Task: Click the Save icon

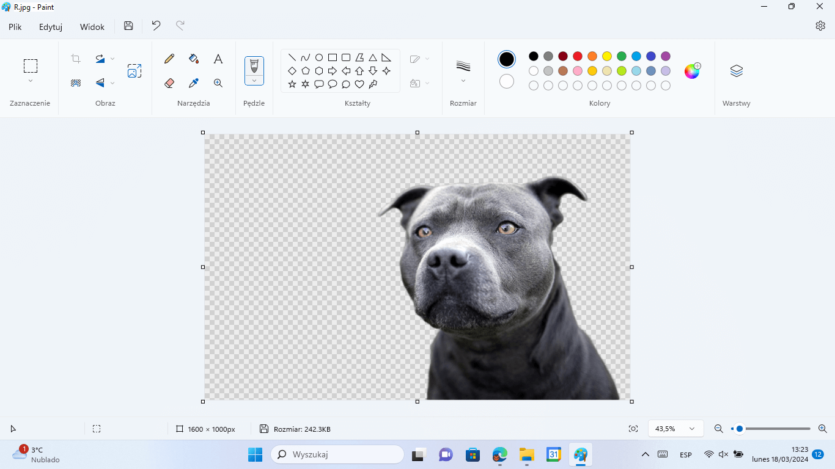Action: click(128, 26)
